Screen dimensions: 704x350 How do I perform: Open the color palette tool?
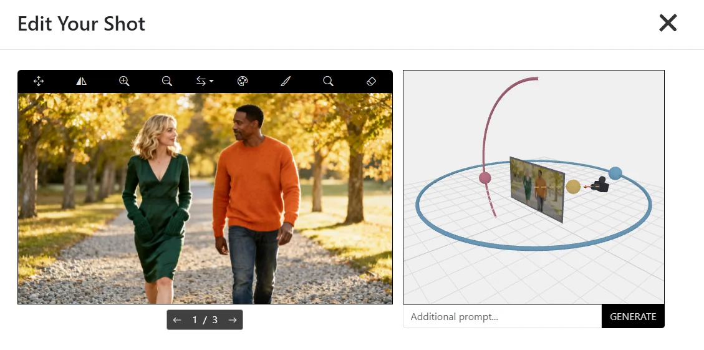pyautogui.click(x=243, y=81)
